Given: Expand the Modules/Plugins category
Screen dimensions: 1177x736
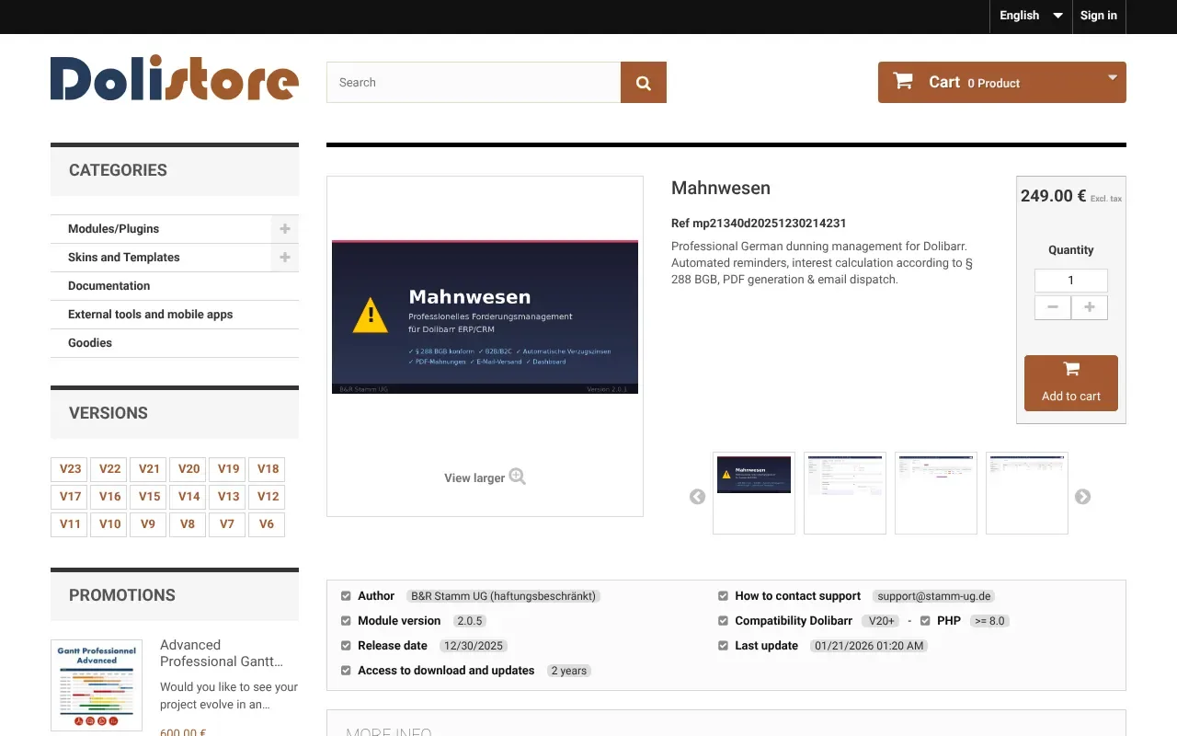Looking at the screenshot, I should pos(285,229).
